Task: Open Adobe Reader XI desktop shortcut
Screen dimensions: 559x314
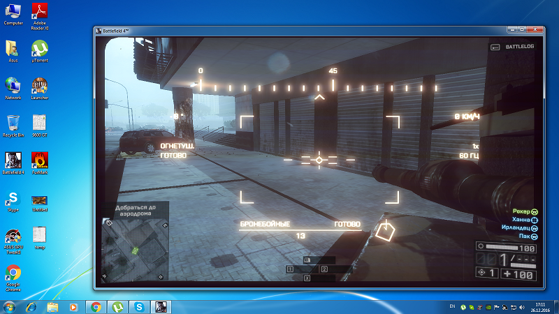Action: 40,16
